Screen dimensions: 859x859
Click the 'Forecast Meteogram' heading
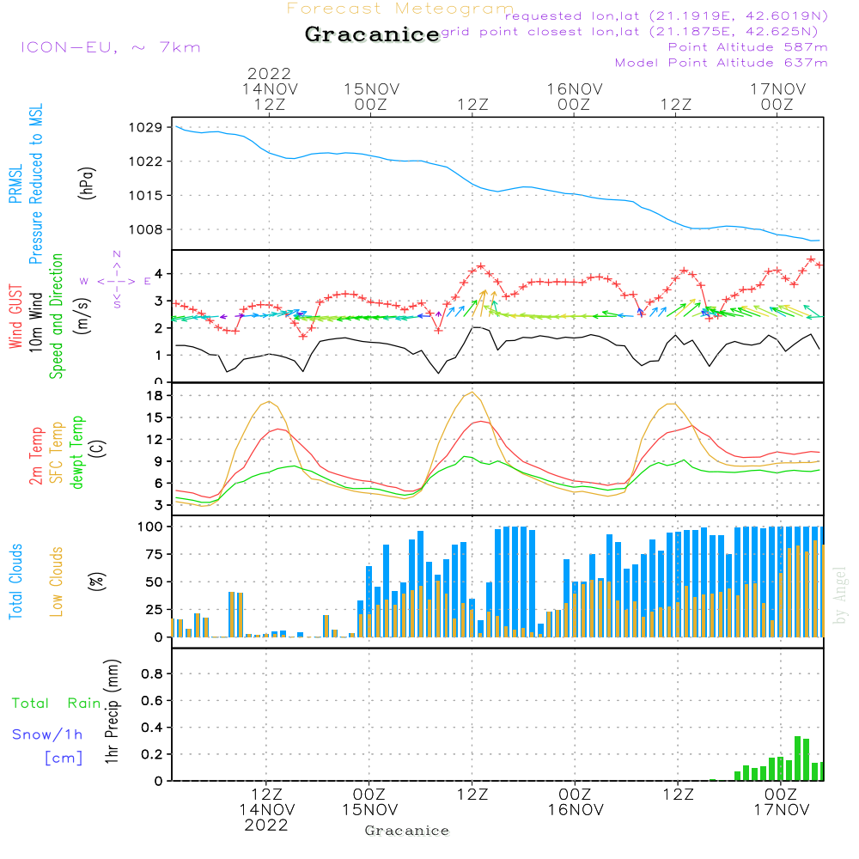click(400, 9)
